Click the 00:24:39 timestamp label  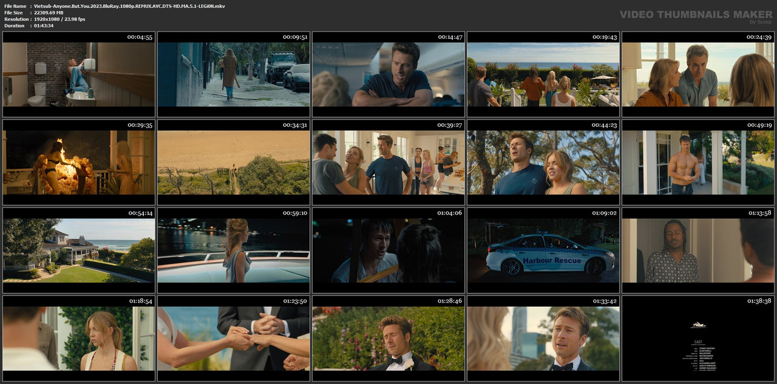pos(759,37)
